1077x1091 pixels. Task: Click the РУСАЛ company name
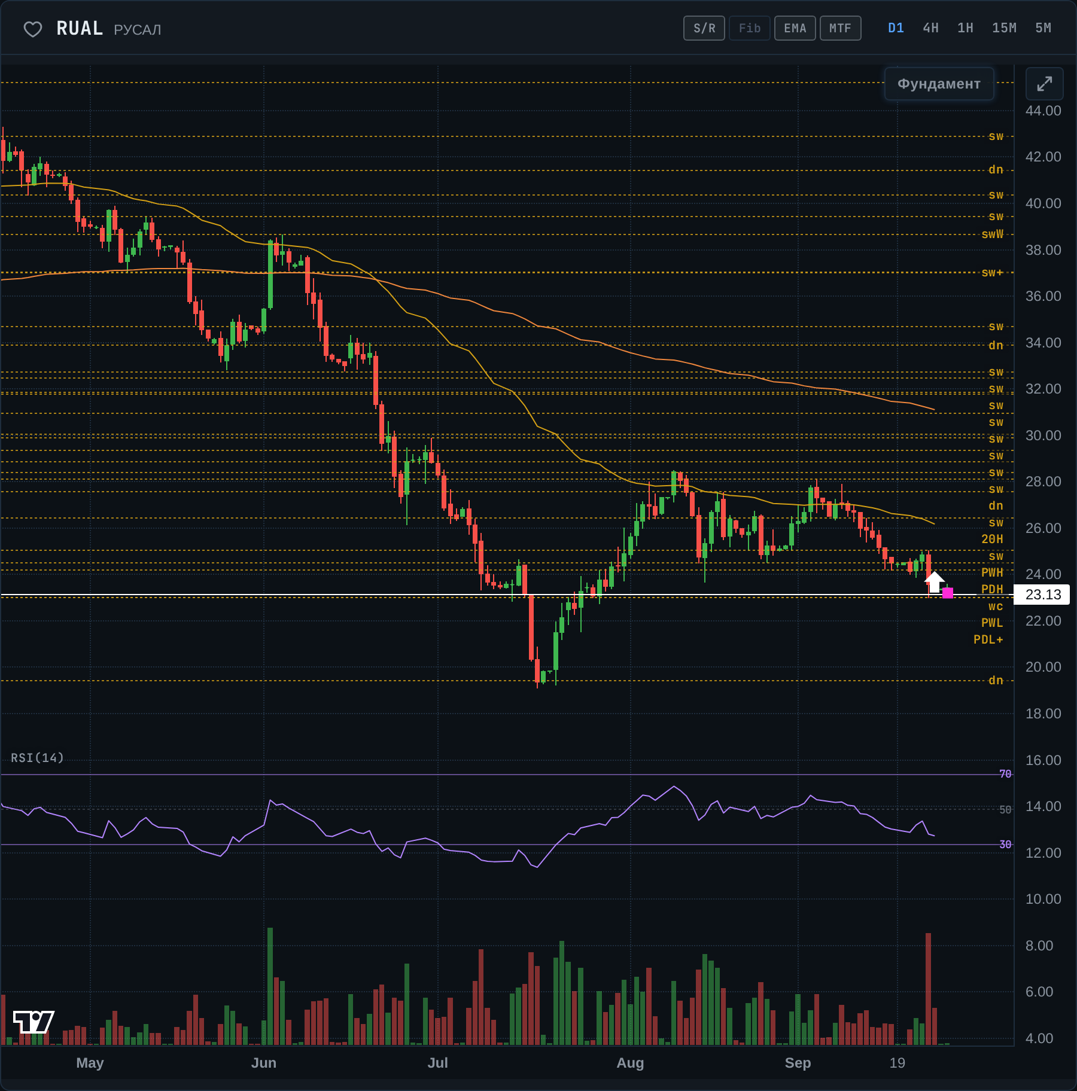click(137, 29)
